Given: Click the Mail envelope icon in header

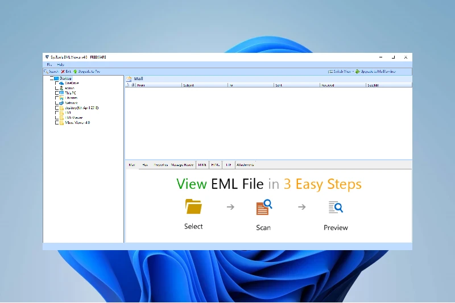Looking at the screenshot, I should tap(129, 78).
